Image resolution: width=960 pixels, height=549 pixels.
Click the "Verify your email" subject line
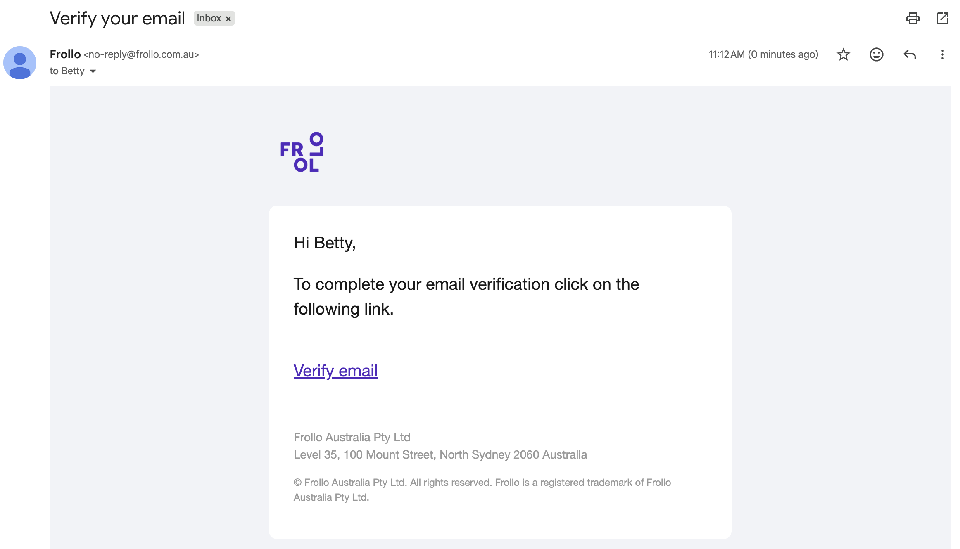click(117, 18)
